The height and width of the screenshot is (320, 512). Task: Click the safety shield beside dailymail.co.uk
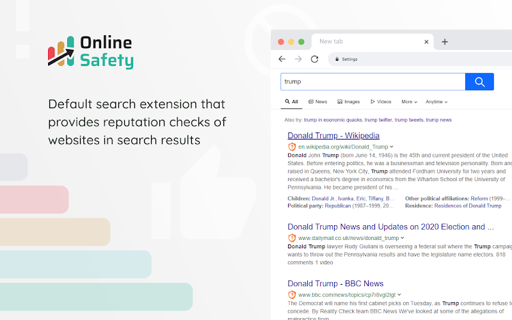point(292,238)
